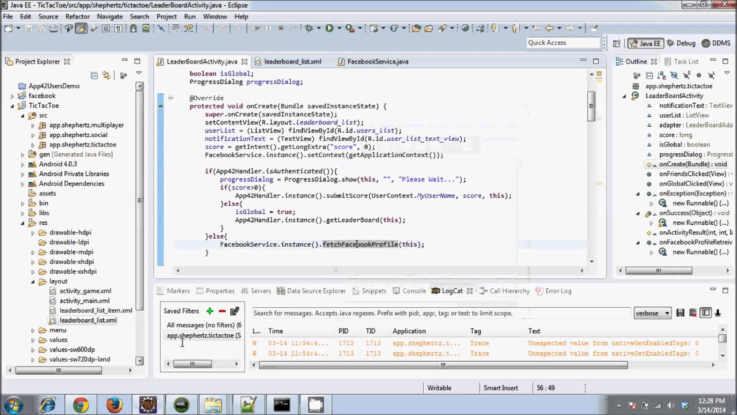
Task: Click the Back navigation arrow in toolbar
Action: tap(549, 28)
